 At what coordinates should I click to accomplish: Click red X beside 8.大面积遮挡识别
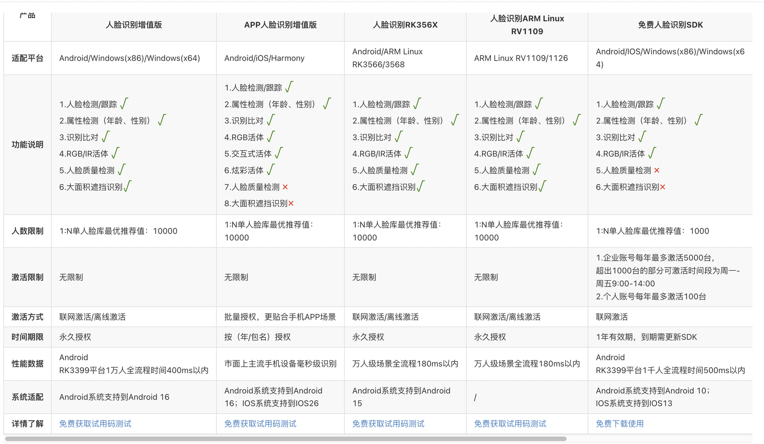click(291, 203)
